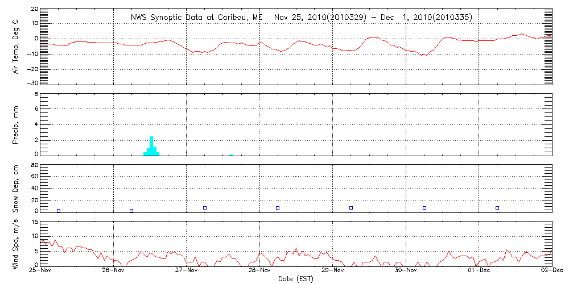Click the snow depth marker on 26-Nov
The width and height of the screenshot is (569, 284).
click(x=131, y=211)
